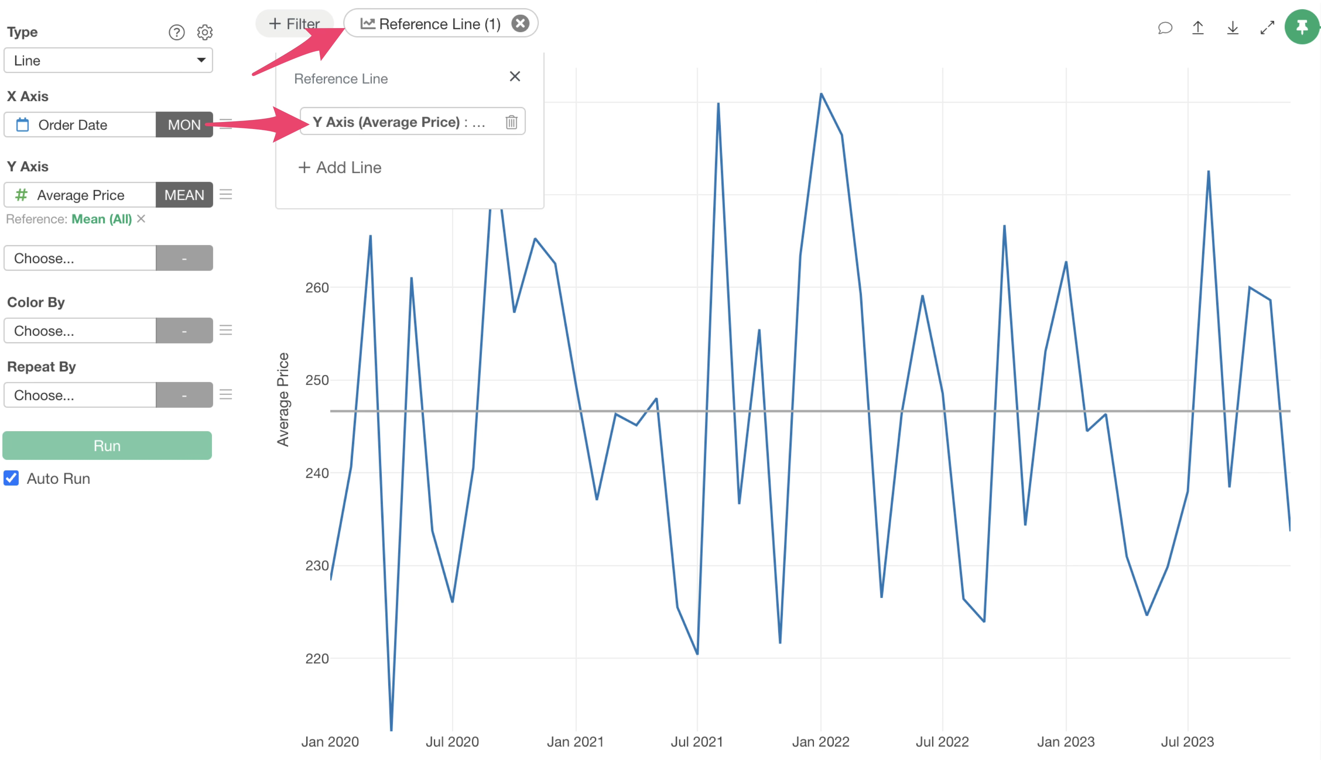The height and width of the screenshot is (760, 1321).
Task: Open the chart Type Line dropdown
Action: [x=108, y=61]
